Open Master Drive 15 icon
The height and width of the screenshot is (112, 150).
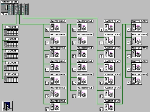(x=55, y=94)
